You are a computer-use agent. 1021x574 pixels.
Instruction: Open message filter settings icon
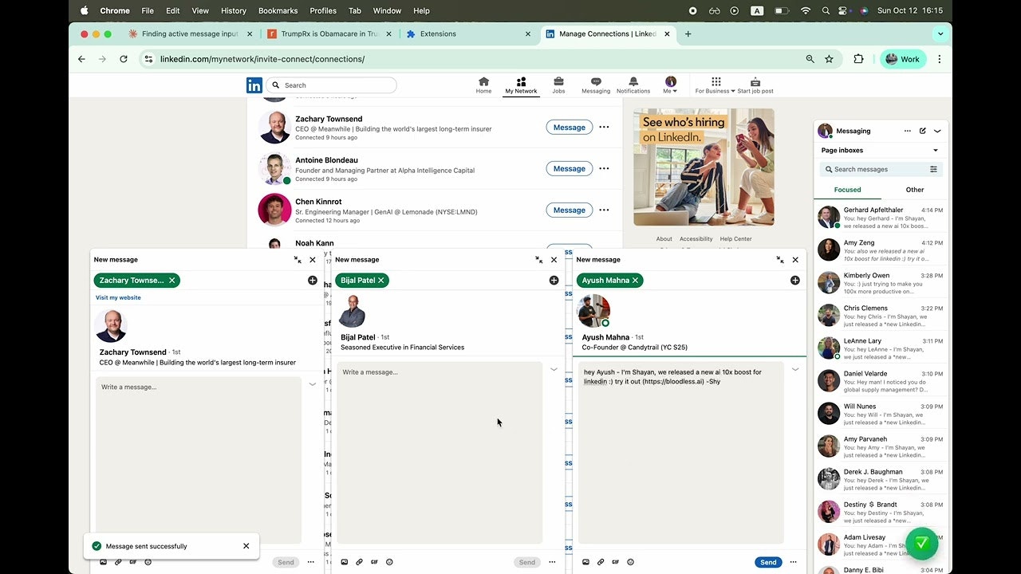coord(933,170)
